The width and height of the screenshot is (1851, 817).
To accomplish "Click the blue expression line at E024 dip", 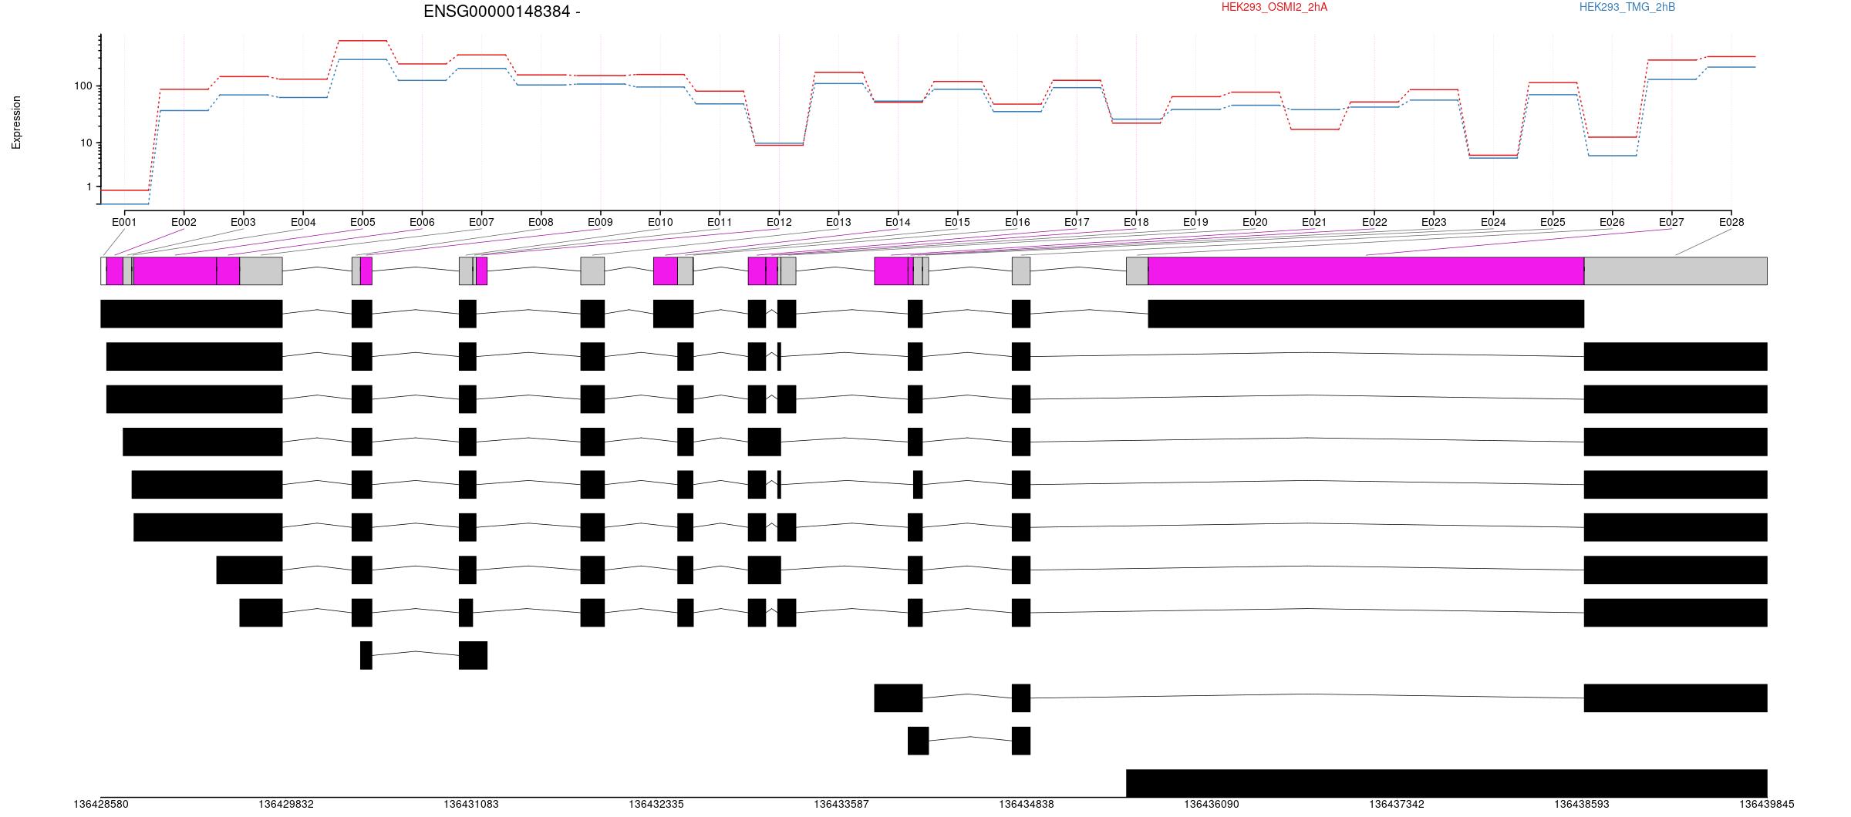I will tap(1493, 158).
